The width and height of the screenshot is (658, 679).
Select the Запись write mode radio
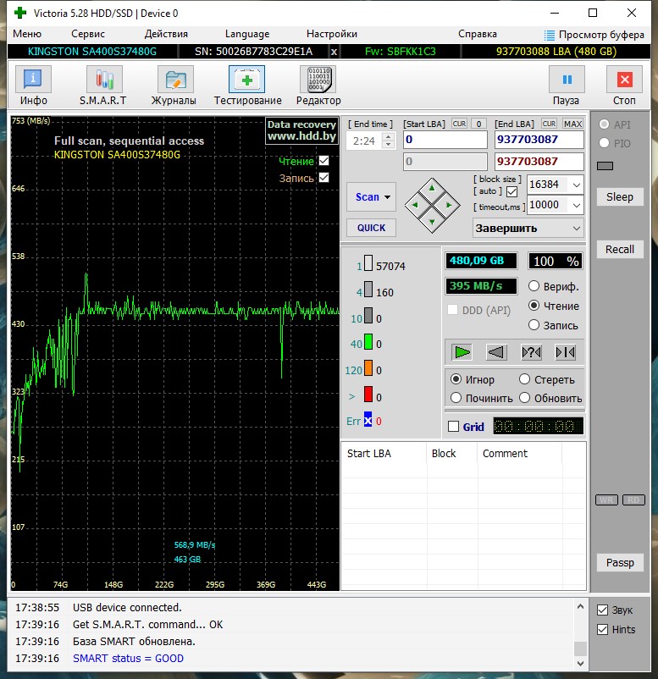coord(534,325)
